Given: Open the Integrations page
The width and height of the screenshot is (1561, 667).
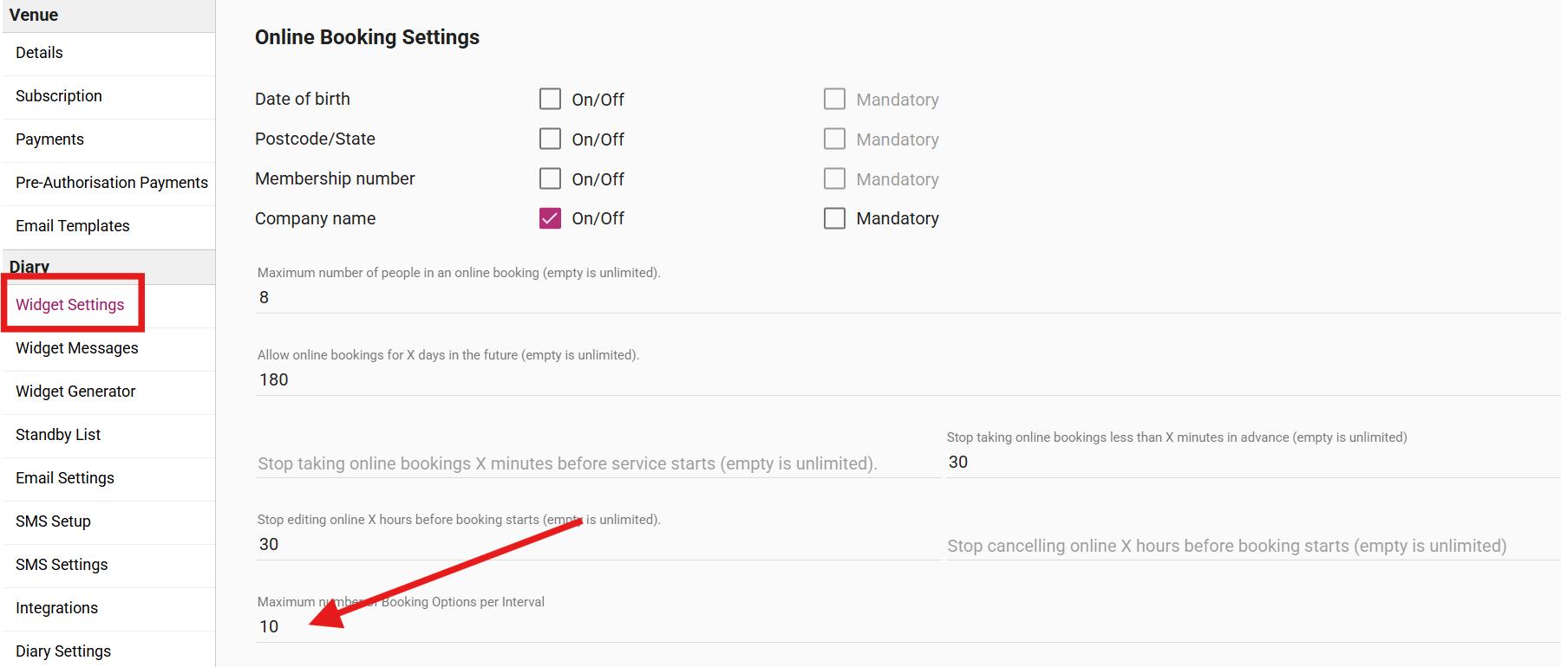Looking at the screenshot, I should pyautogui.click(x=56, y=608).
